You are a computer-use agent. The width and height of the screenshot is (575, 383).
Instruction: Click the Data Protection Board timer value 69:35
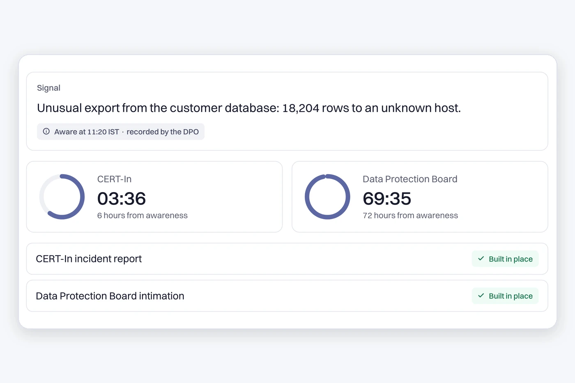click(387, 199)
